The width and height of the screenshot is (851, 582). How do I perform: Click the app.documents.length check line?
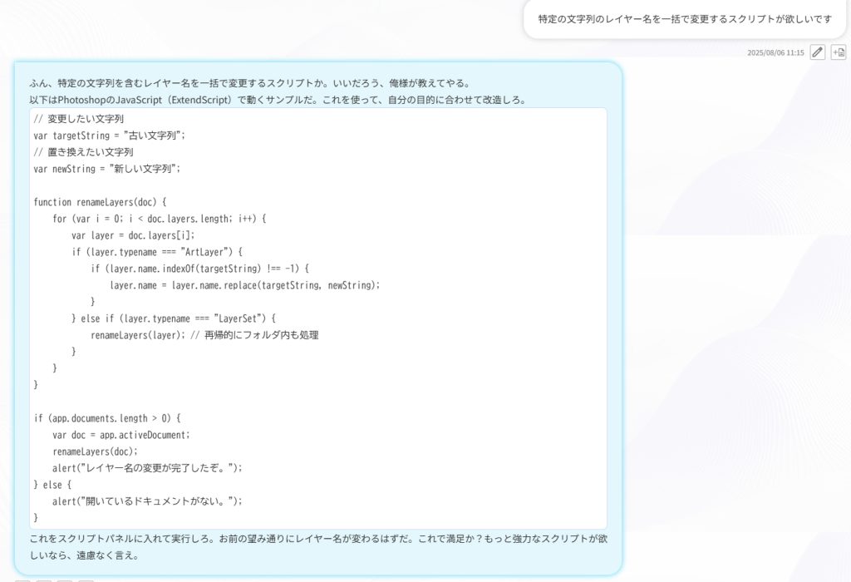coord(107,418)
